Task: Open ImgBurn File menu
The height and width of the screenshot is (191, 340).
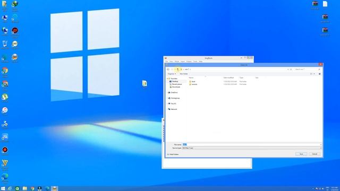Action: click(x=166, y=62)
